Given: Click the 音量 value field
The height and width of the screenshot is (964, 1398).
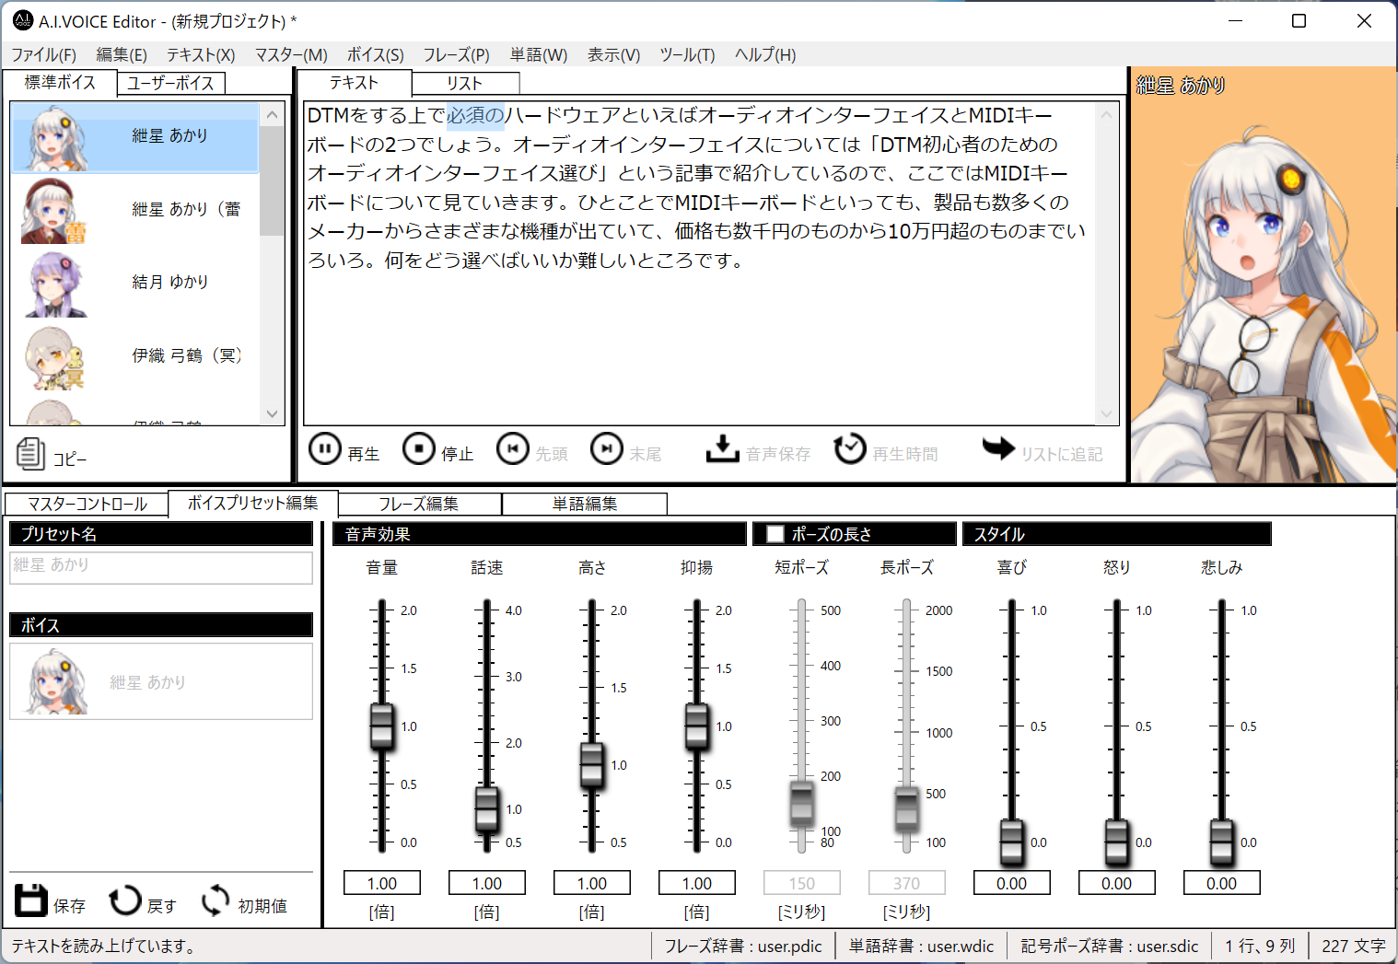Looking at the screenshot, I should 382,883.
